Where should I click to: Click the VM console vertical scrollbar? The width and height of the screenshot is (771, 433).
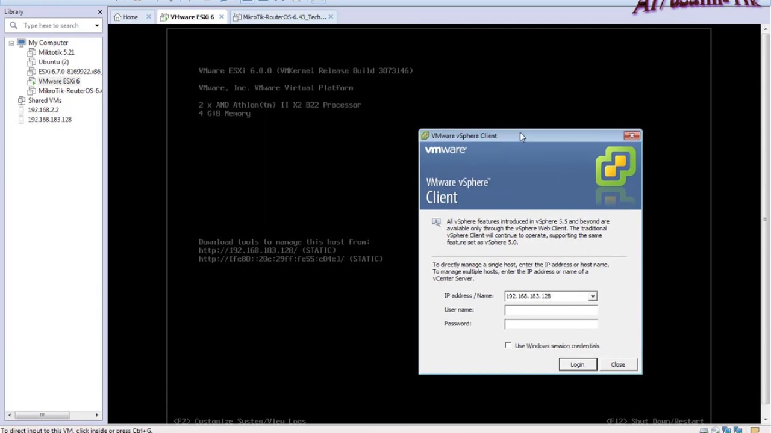[766, 219]
